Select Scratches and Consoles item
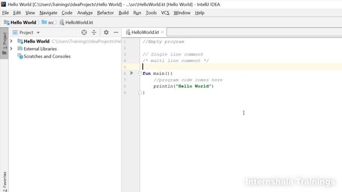The height and width of the screenshot is (192, 342). click(47, 57)
